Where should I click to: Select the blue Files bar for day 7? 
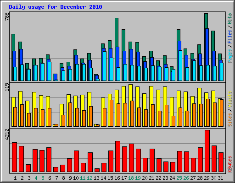pos(56,77)
